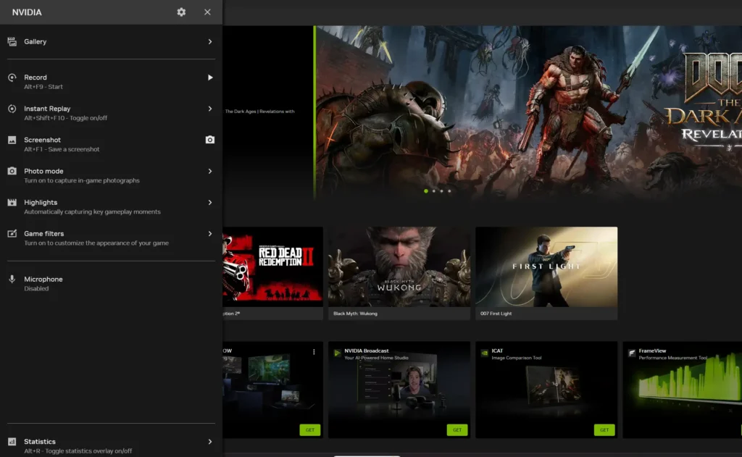Screen dimensions: 742x457
Task: Select second carousel dot on banner
Action: tap(434, 191)
